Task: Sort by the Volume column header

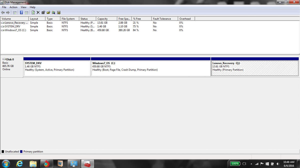Action: point(14,19)
